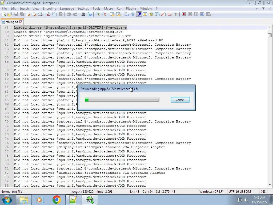
Task: Click the Paste clipboard icon
Action: (61, 14)
